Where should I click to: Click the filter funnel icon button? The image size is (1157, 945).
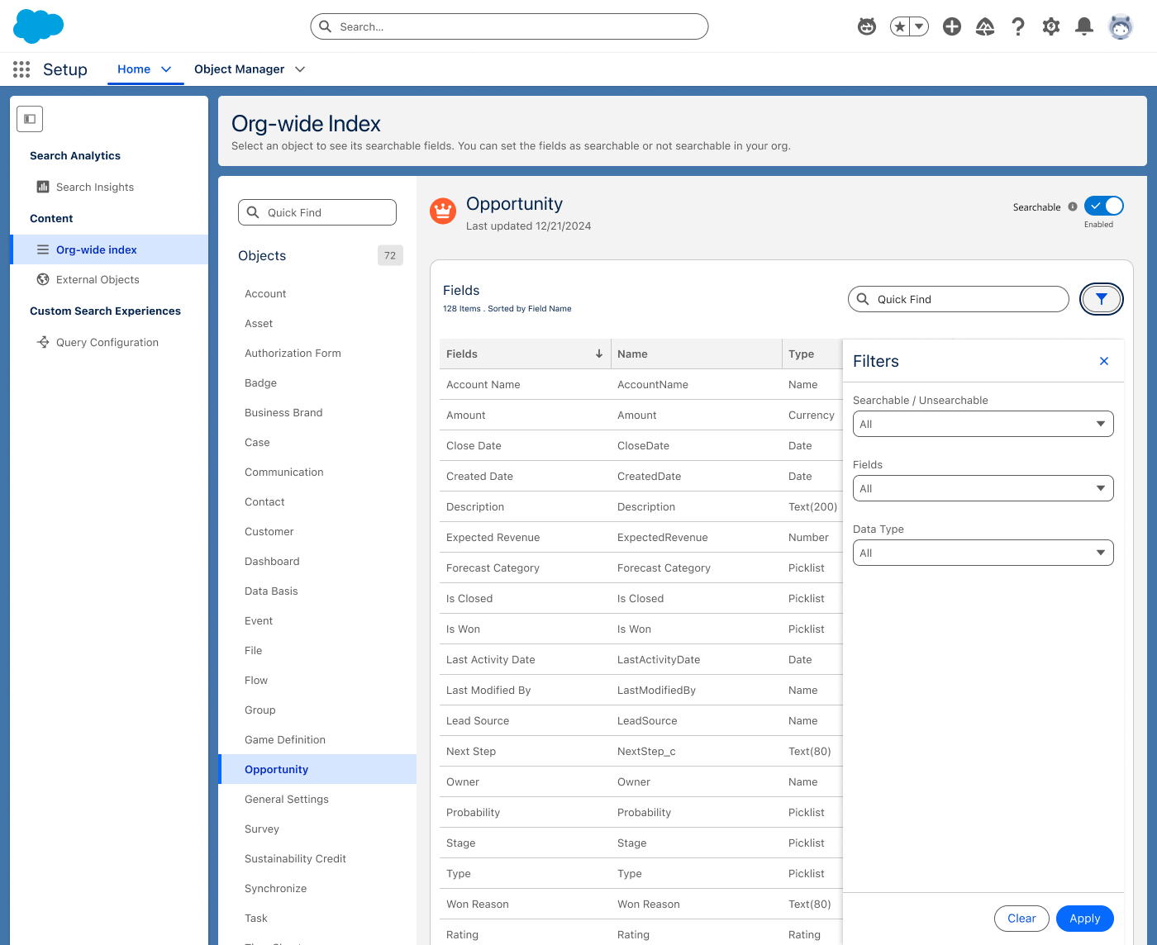1101,299
